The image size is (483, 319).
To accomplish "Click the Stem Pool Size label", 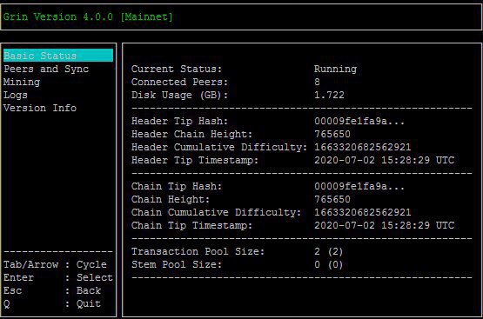I will pos(177,264).
